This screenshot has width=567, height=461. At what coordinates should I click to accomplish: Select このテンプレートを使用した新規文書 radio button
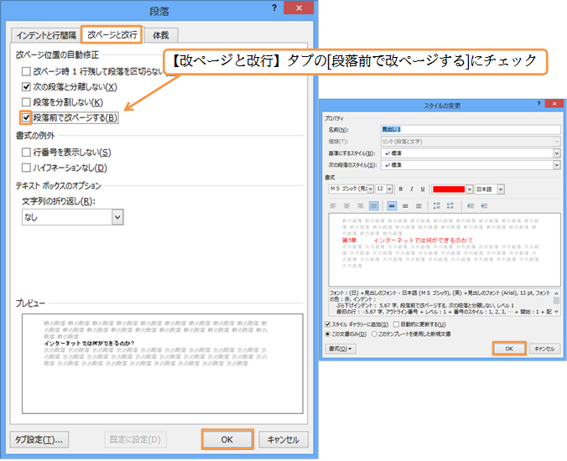point(374,334)
